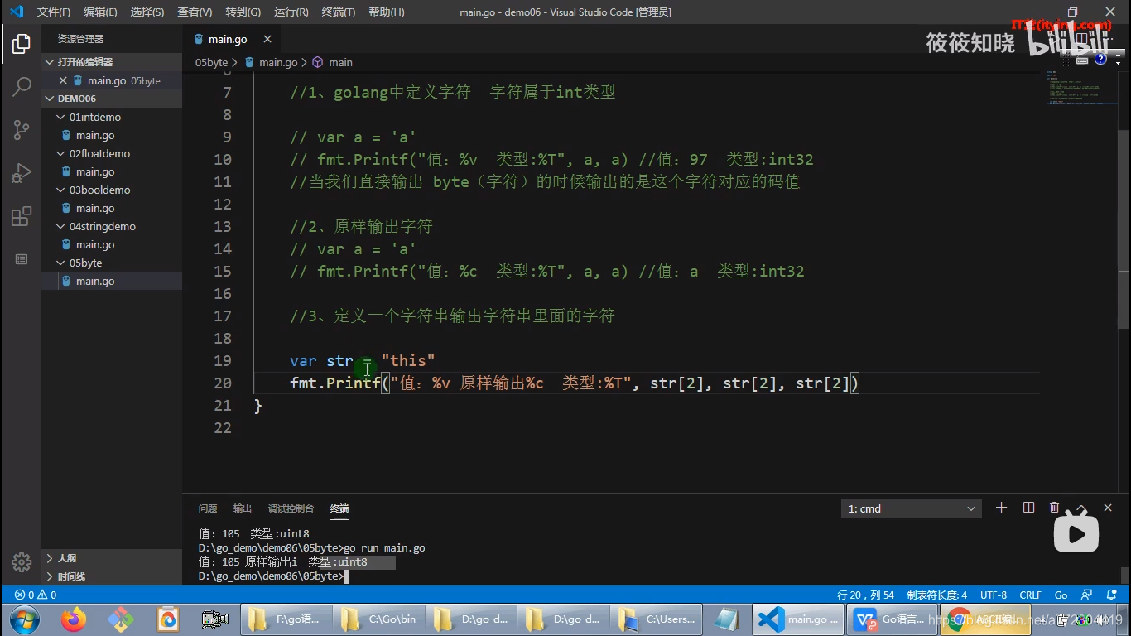Image resolution: width=1131 pixels, height=636 pixels.
Task: Open the 选择(S) menu
Action: click(x=147, y=12)
